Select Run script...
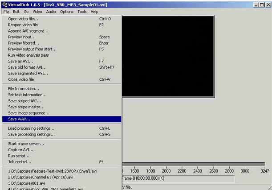The height and width of the screenshot is (190, 272). pos(62,156)
